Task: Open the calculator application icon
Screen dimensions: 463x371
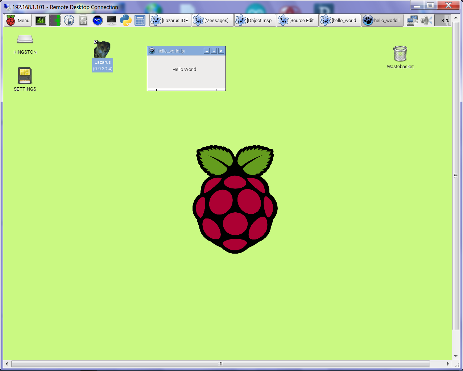Action: tap(140, 20)
